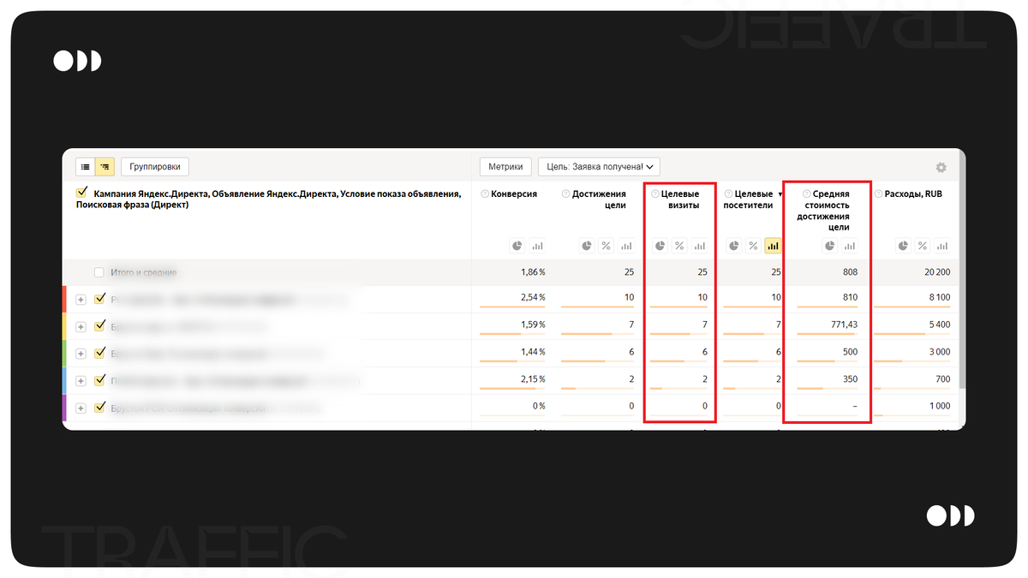The image size is (1028, 578).
Task: Expand the red-striped row with 2,54 % conversion
Action: pos(81,300)
